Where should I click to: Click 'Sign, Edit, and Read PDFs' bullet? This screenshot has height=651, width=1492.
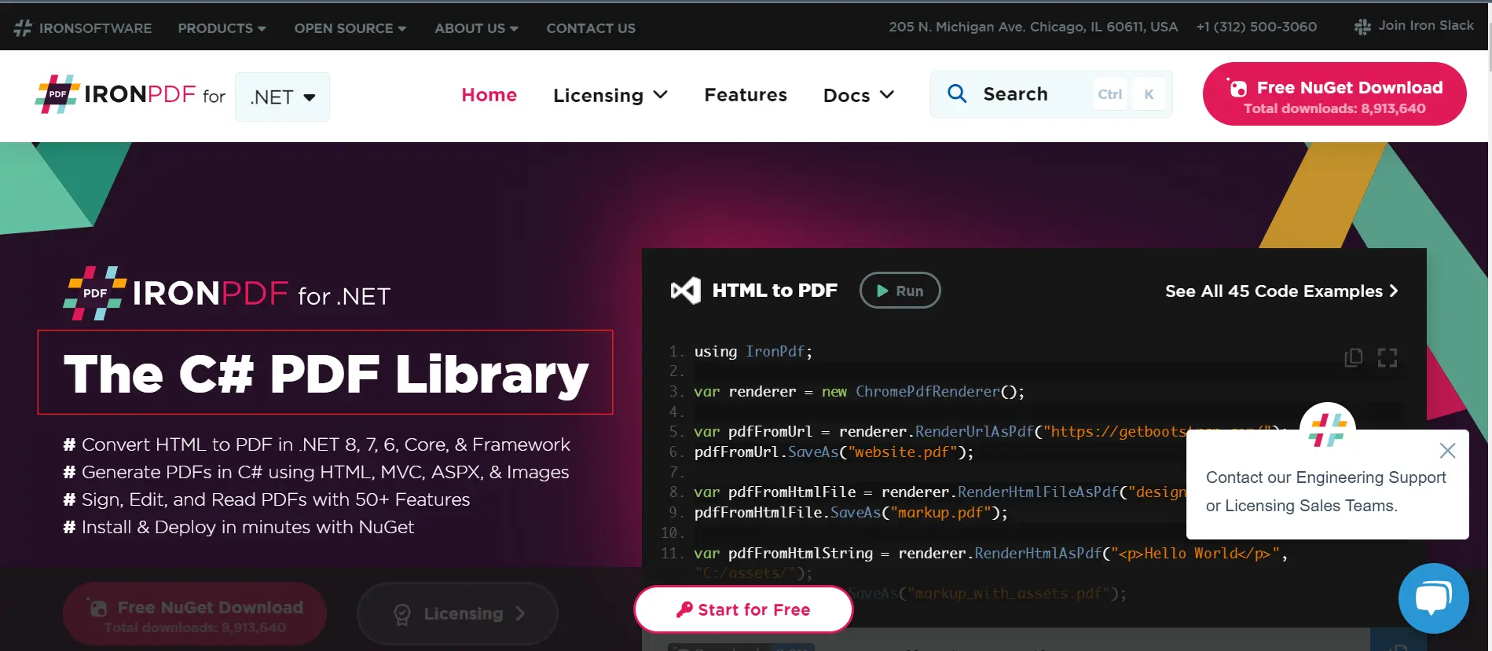[x=266, y=499]
